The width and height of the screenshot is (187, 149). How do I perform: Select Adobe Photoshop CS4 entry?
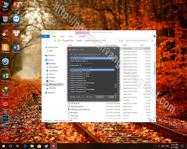[92, 91]
